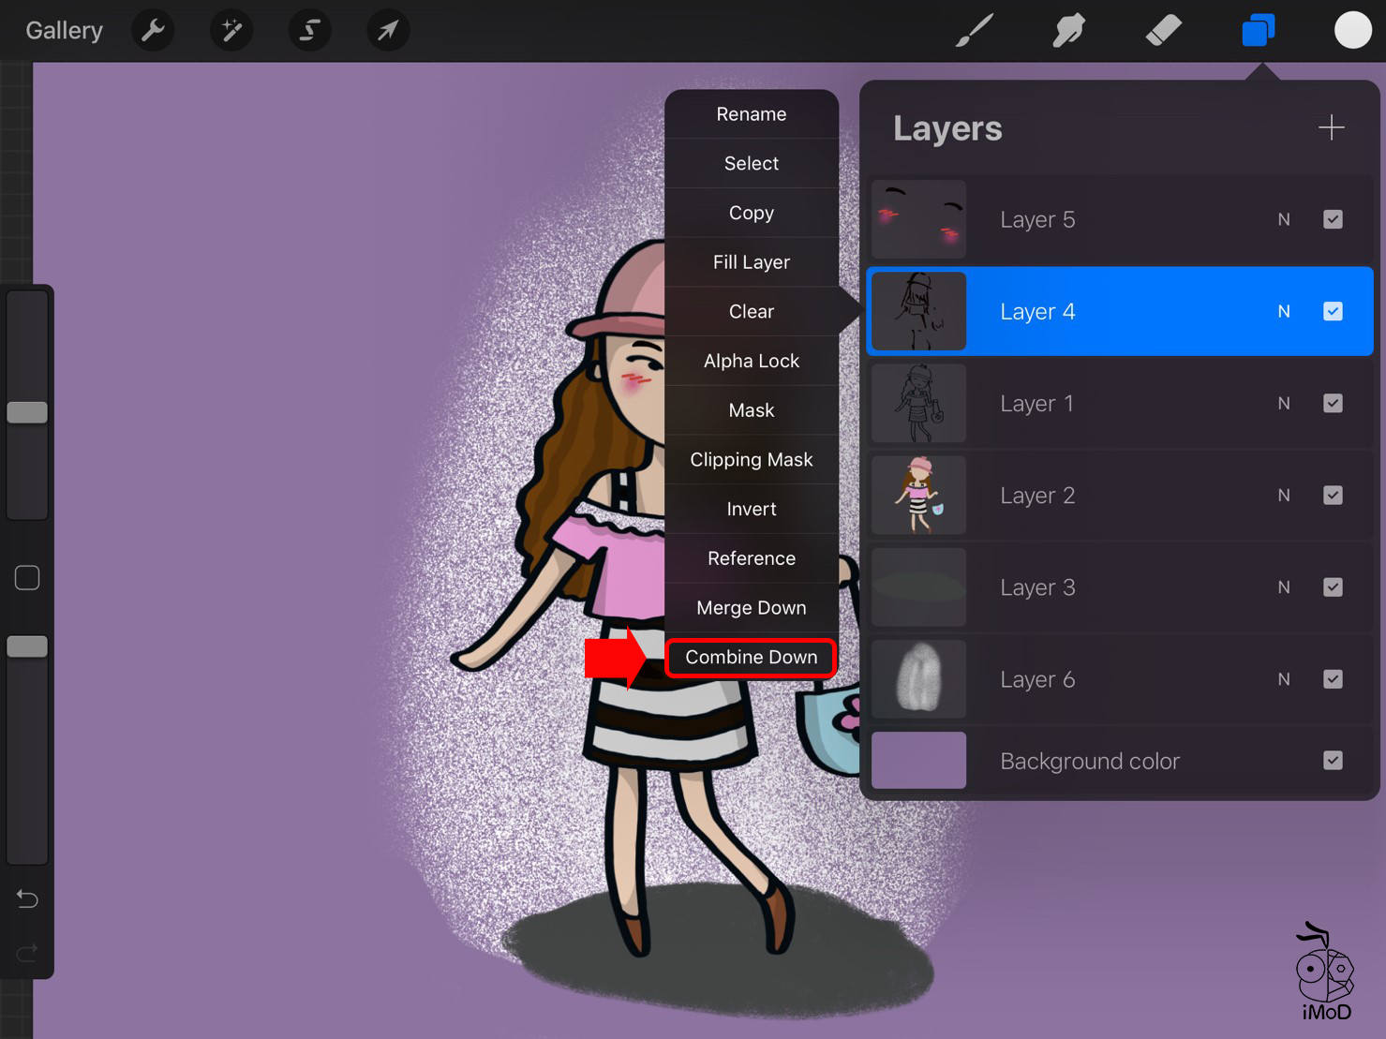The image size is (1386, 1039).
Task: Undo the last action
Action: (27, 899)
